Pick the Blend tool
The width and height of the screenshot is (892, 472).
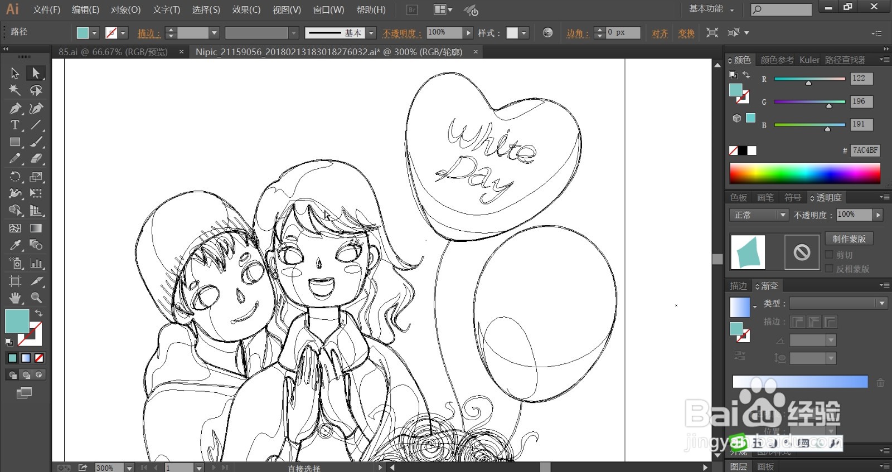tap(36, 245)
